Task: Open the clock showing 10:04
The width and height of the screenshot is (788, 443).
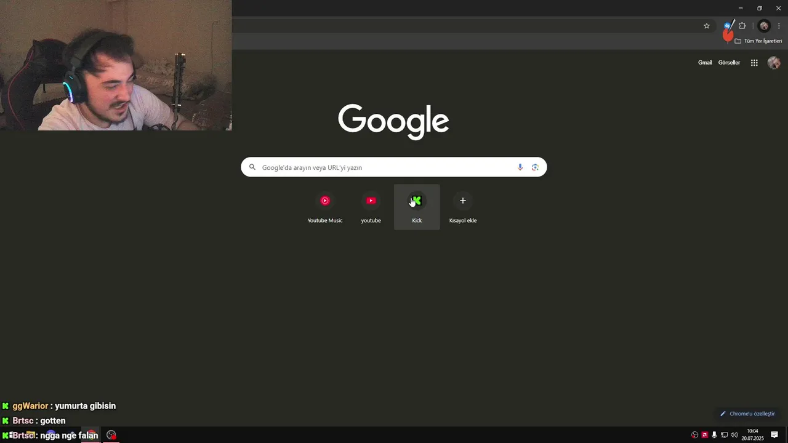Action: tap(752, 435)
